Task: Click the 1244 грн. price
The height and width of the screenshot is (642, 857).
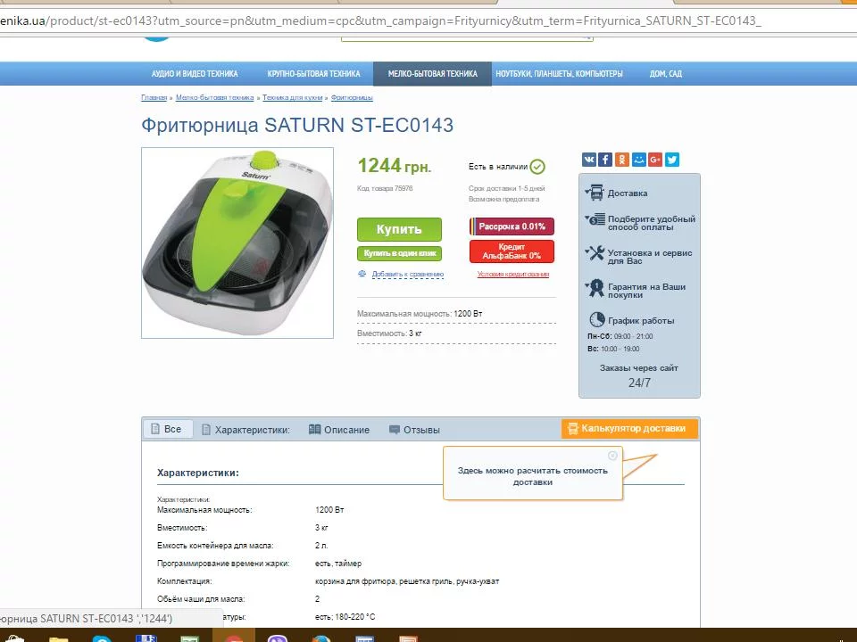Action: tap(394, 166)
